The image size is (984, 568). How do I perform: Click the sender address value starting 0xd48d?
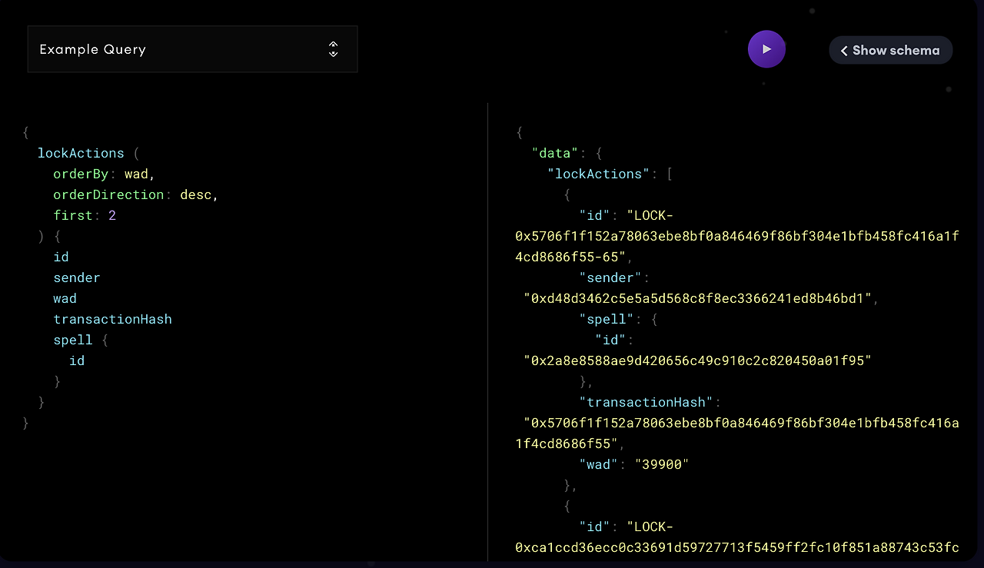pyautogui.click(x=698, y=298)
